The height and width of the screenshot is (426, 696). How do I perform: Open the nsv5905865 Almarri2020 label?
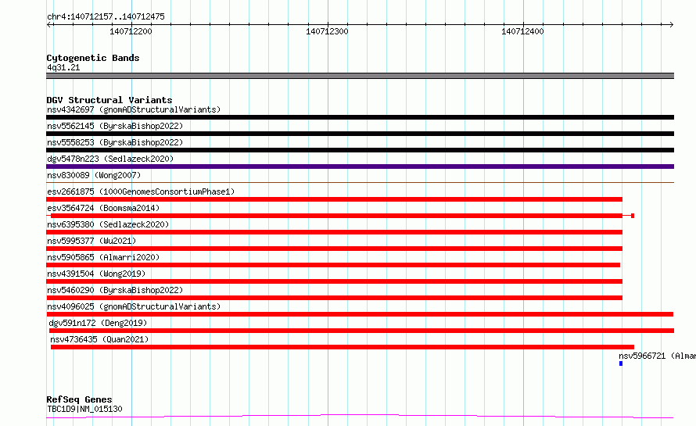tap(103, 257)
